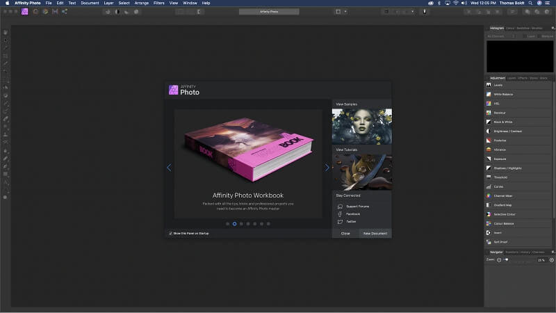
Task: Open the View Tutorials thumbnail
Action: (361, 172)
